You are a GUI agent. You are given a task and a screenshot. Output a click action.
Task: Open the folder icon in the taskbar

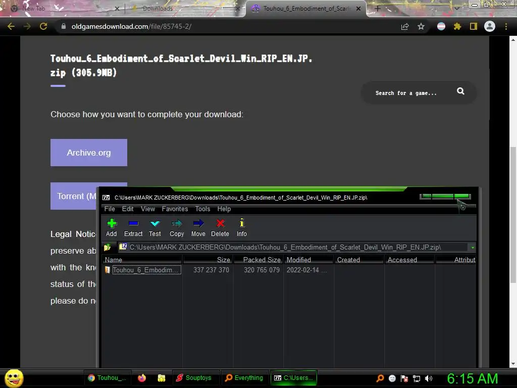tap(162, 378)
